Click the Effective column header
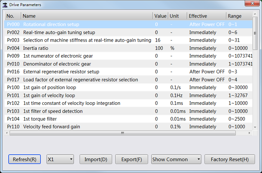The image size is (262, 173). coord(207,16)
